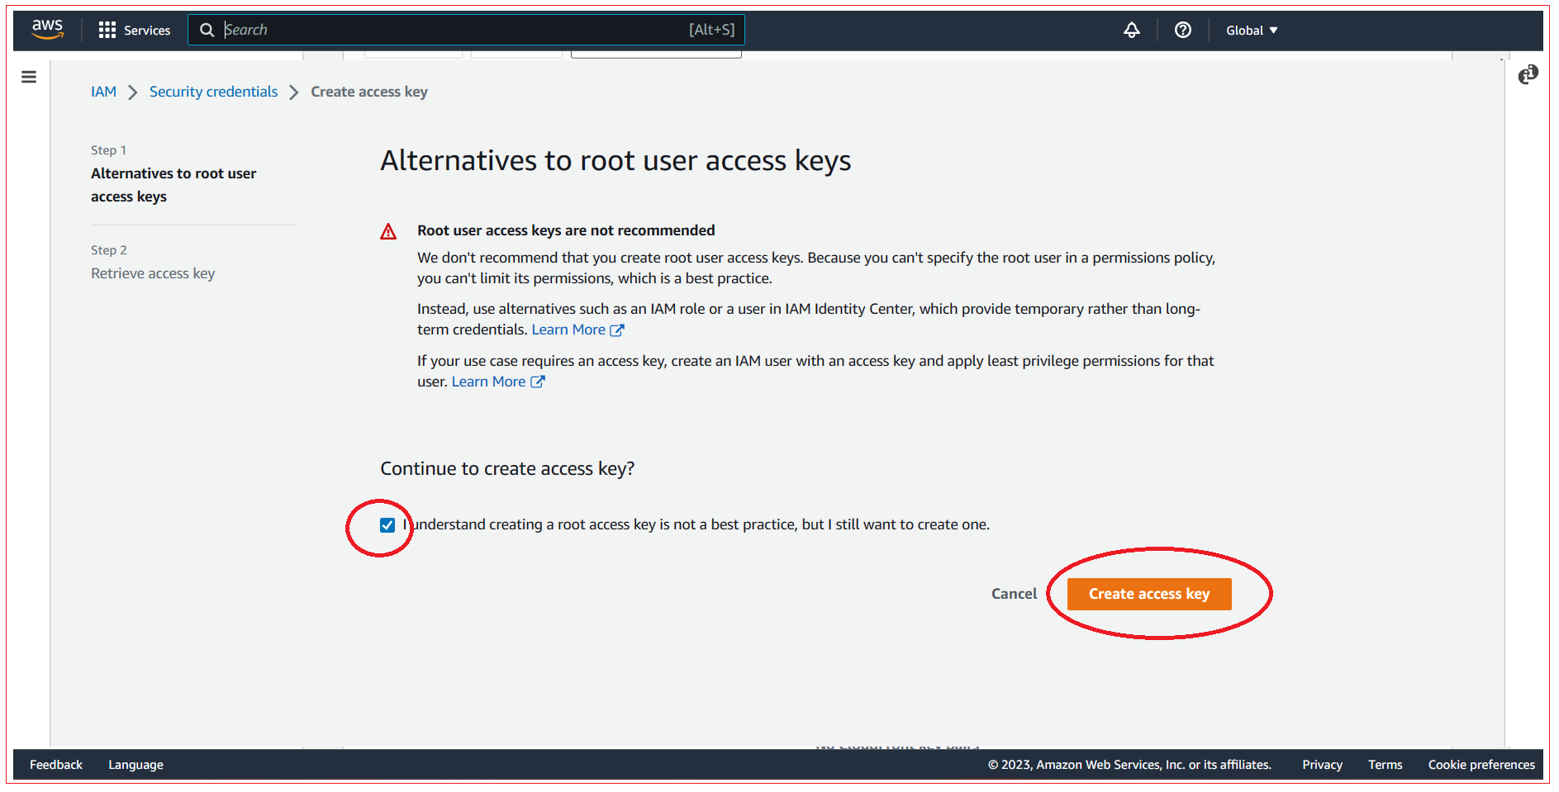Uncheck the root access key acknowledgement checkbox
Screen dimensions: 1559x792
click(387, 525)
